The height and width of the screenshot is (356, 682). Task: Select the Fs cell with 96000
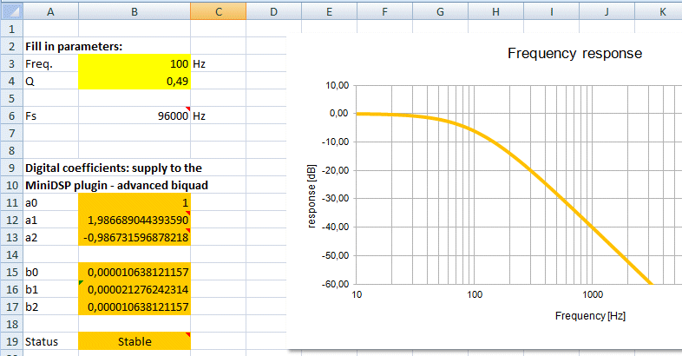(x=134, y=115)
